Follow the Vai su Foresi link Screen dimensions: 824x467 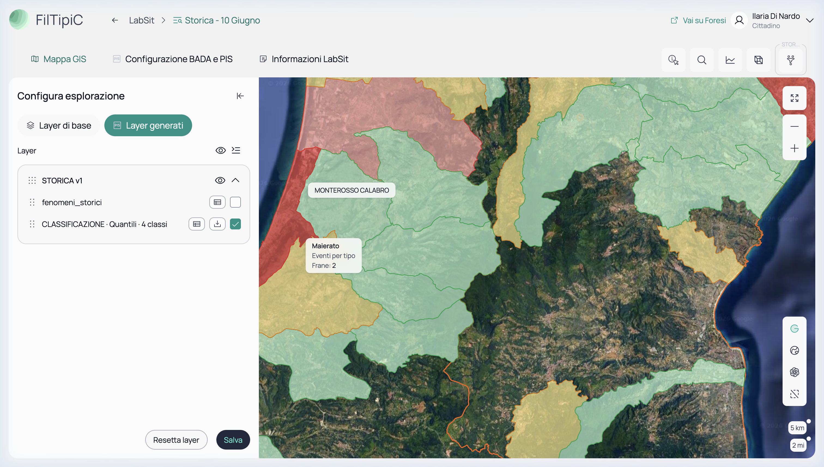click(698, 20)
